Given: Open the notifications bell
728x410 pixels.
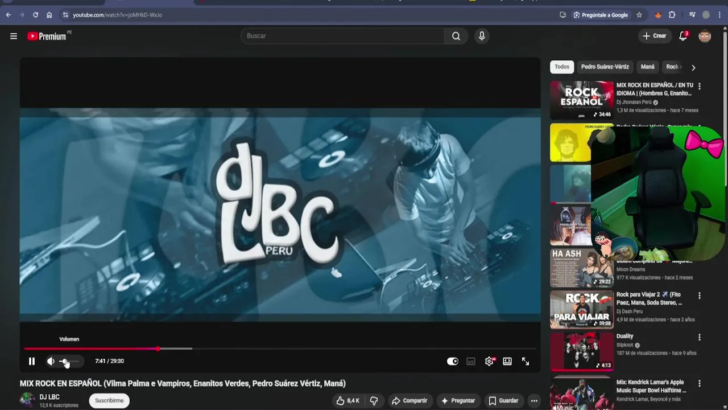Looking at the screenshot, I should [683, 36].
